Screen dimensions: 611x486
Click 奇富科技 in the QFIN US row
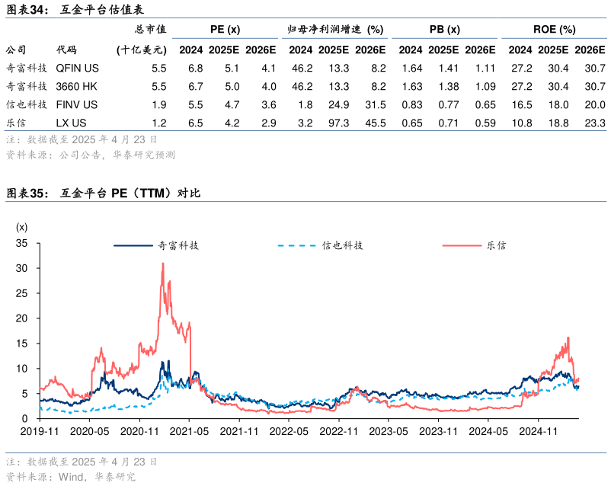[x=27, y=69]
